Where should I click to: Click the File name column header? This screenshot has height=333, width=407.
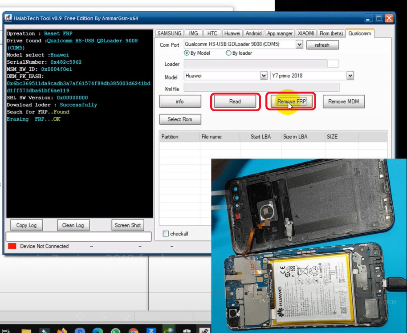coord(220,137)
